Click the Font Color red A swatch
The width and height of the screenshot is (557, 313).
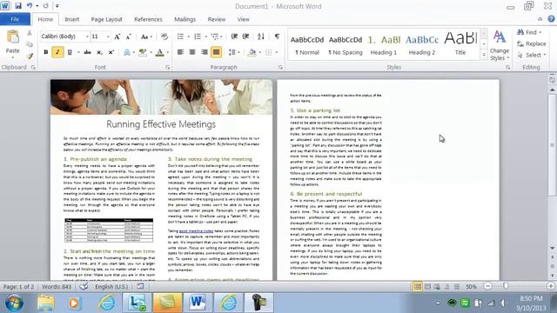[x=160, y=52]
